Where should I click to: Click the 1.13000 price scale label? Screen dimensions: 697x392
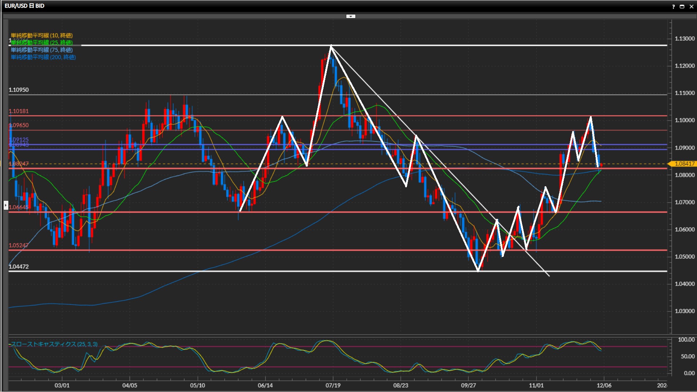point(684,38)
